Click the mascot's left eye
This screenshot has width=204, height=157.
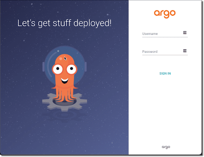[x=58, y=69]
